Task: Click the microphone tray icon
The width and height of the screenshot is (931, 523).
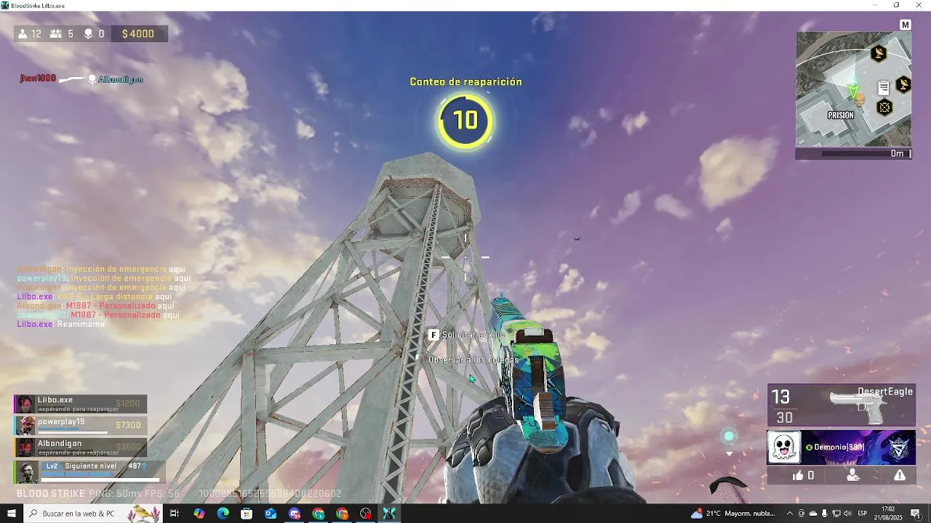Action: point(825,514)
